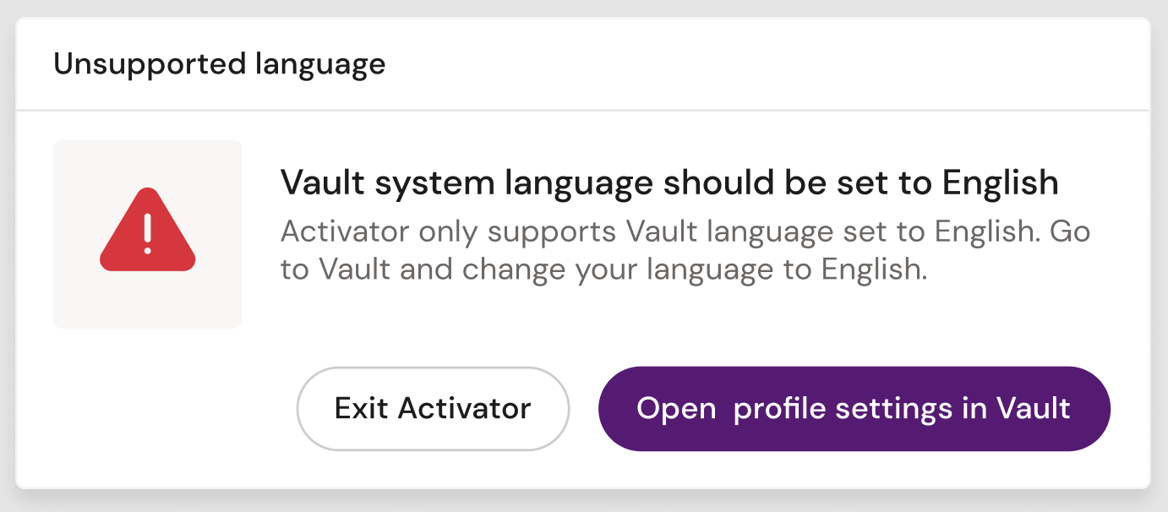Click the white exclamation mark in the triangle
The image size is (1168, 512).
[x=148, y=233]
